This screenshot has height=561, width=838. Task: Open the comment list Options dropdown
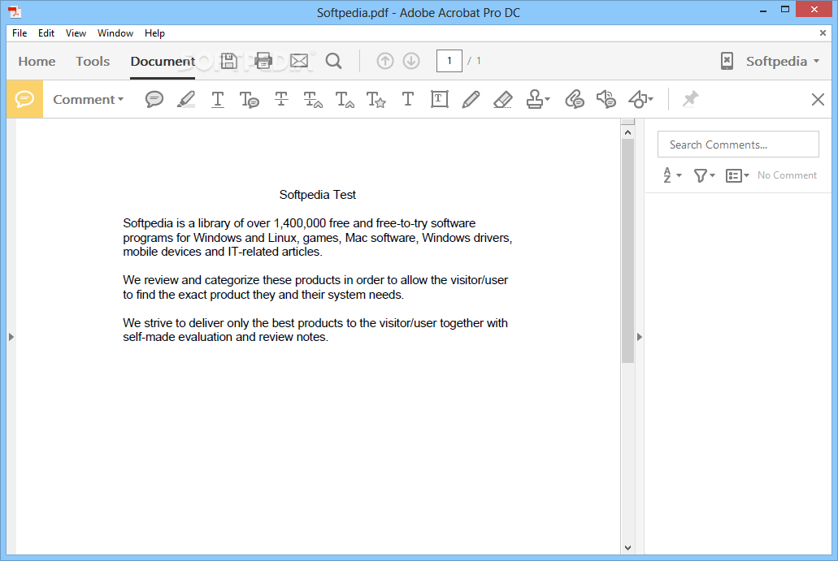coord(737,175)
